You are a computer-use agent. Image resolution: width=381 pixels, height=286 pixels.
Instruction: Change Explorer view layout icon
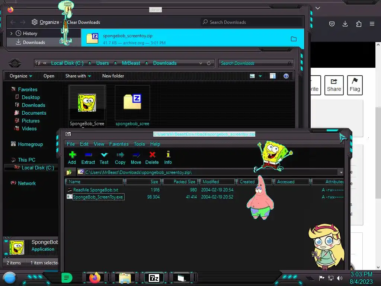pos(252,76)
